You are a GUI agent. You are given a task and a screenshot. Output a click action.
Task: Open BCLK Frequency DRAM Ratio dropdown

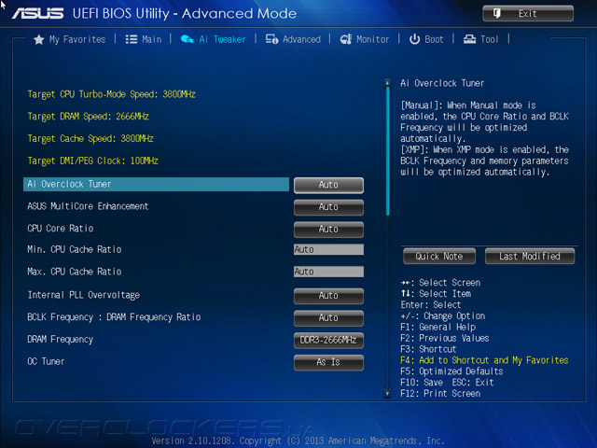(x=328, y=318)
